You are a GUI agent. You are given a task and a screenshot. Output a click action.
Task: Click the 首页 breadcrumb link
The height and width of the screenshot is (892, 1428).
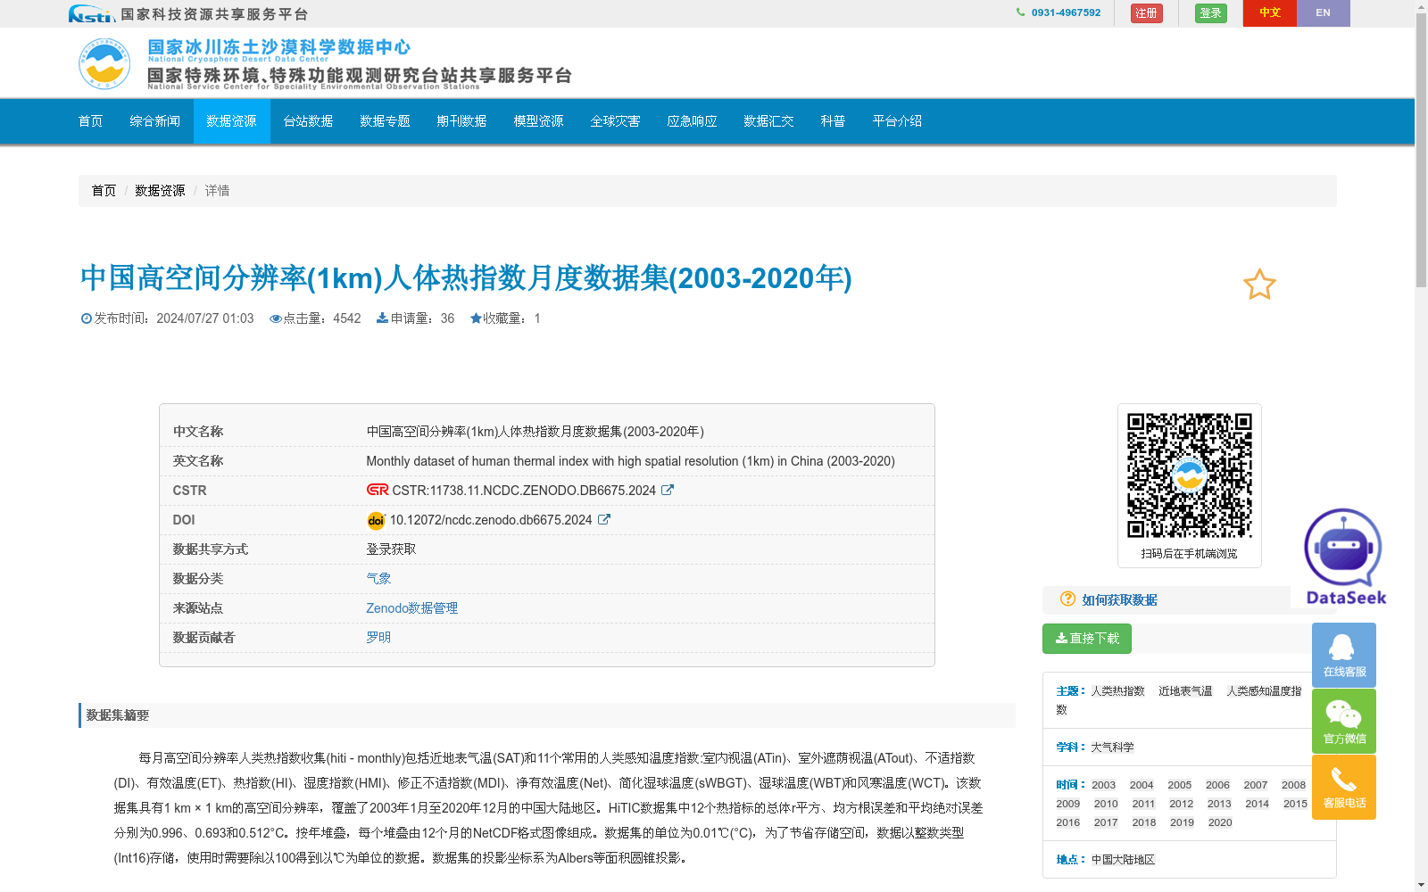104,191
